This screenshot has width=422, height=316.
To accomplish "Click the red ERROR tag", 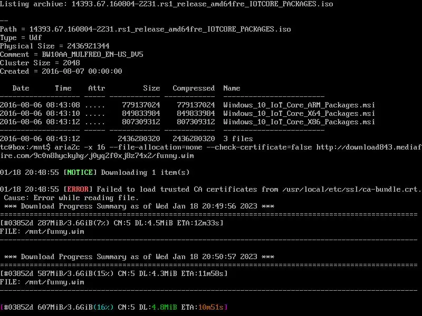I will point(78,189).
